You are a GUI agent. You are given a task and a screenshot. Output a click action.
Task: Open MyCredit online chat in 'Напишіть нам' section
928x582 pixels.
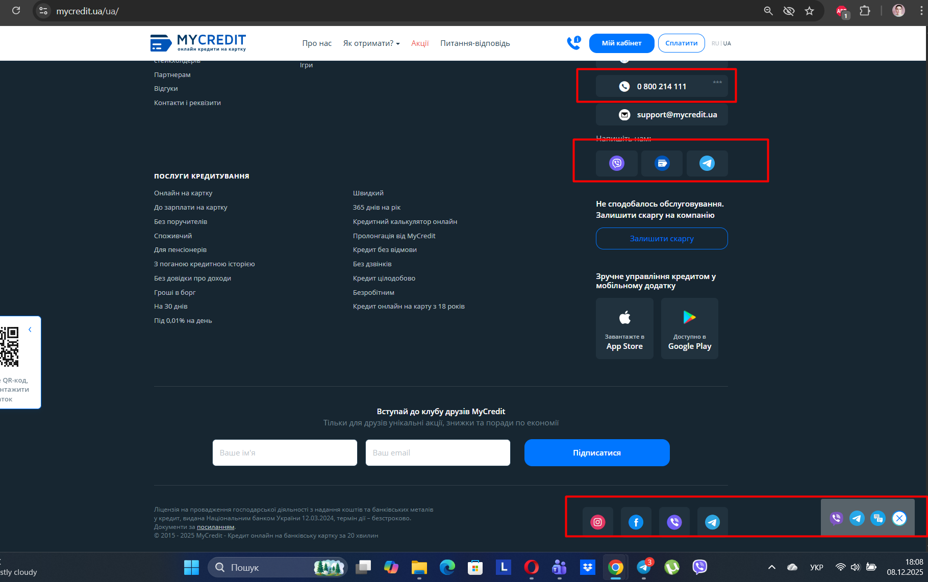coord(662,163)
